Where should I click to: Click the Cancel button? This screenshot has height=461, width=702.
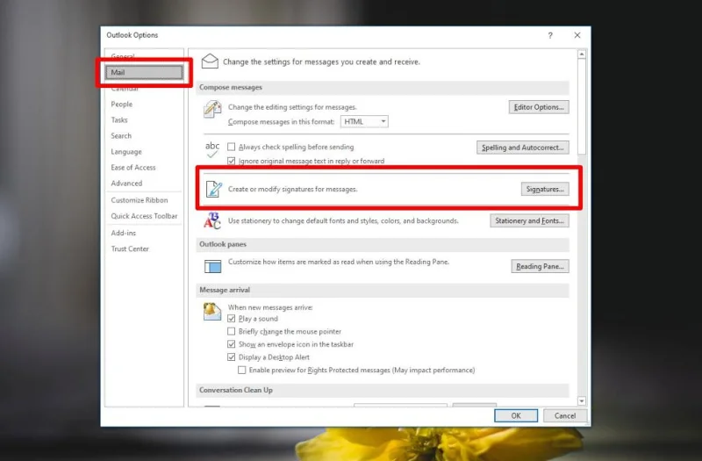565,415
